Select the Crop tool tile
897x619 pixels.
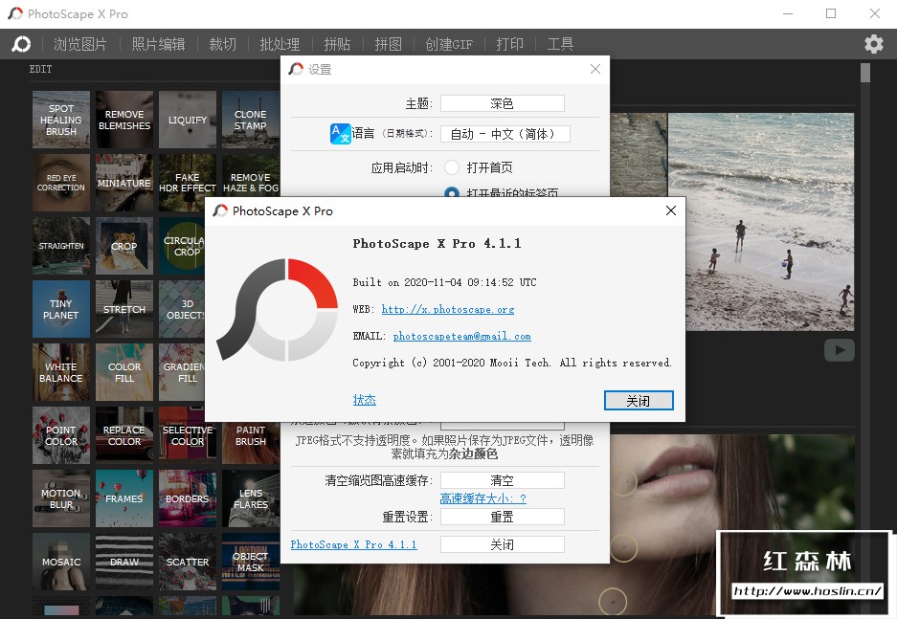[x=124, y=246]
